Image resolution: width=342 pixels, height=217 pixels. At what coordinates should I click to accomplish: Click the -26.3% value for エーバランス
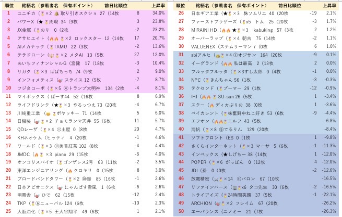coord(328,212)
